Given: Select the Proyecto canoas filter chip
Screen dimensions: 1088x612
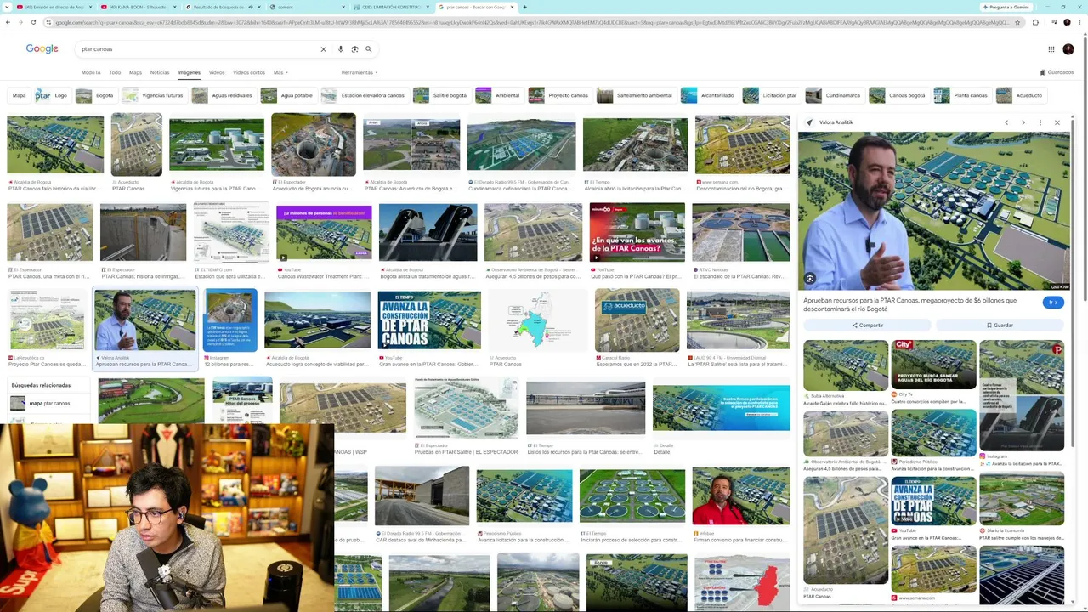Looking at the screenshot, I should pos(558,95).
